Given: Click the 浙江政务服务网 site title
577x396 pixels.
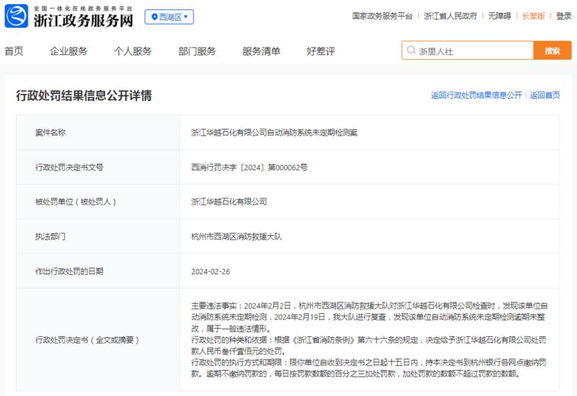Looking at the screenshot, I should [x=84, y=21].
